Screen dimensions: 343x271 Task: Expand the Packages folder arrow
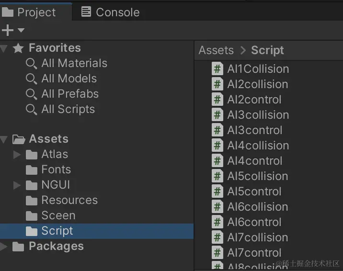point(4,246)
